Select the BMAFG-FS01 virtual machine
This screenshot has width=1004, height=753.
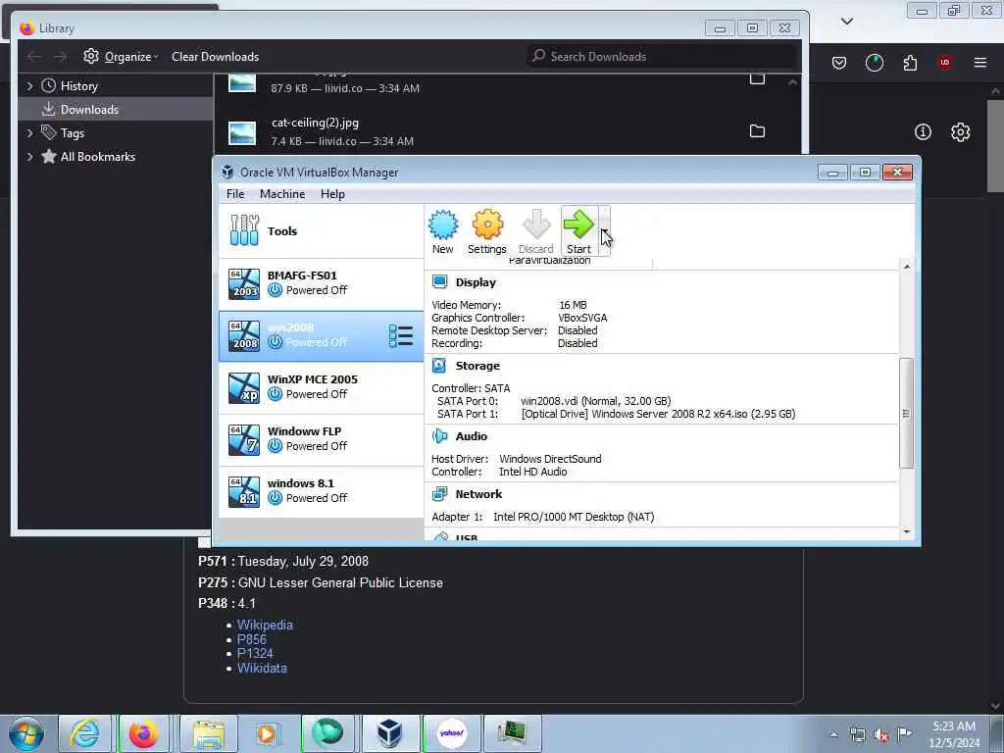[x=321, y=283]
